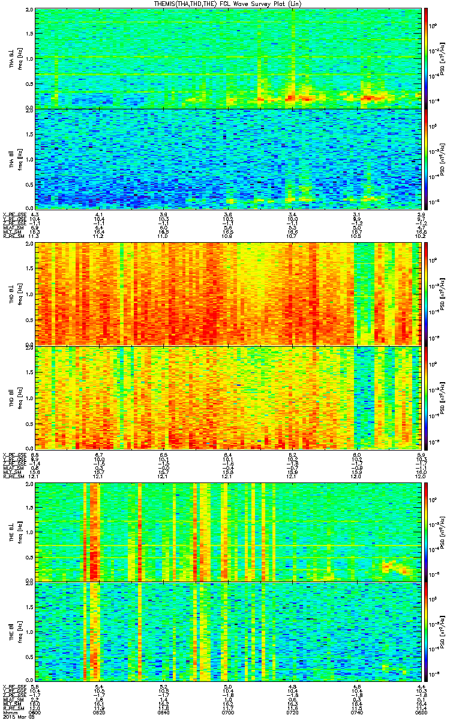450x721 pixels.
Task: Click the 0800 time tick label
Action: [x=421, y=711]
